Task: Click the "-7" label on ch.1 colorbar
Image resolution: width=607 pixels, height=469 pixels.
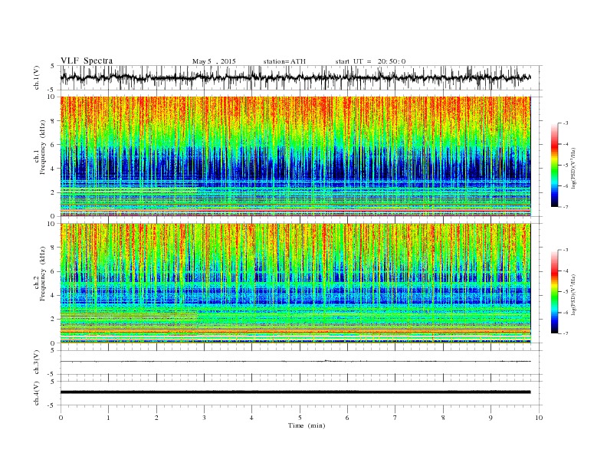Action: [x=566, y=207]
